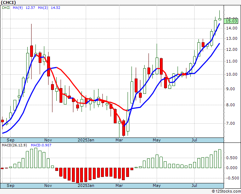
Task: Click the 8.00 price axis label
Action: pos(230,105)
